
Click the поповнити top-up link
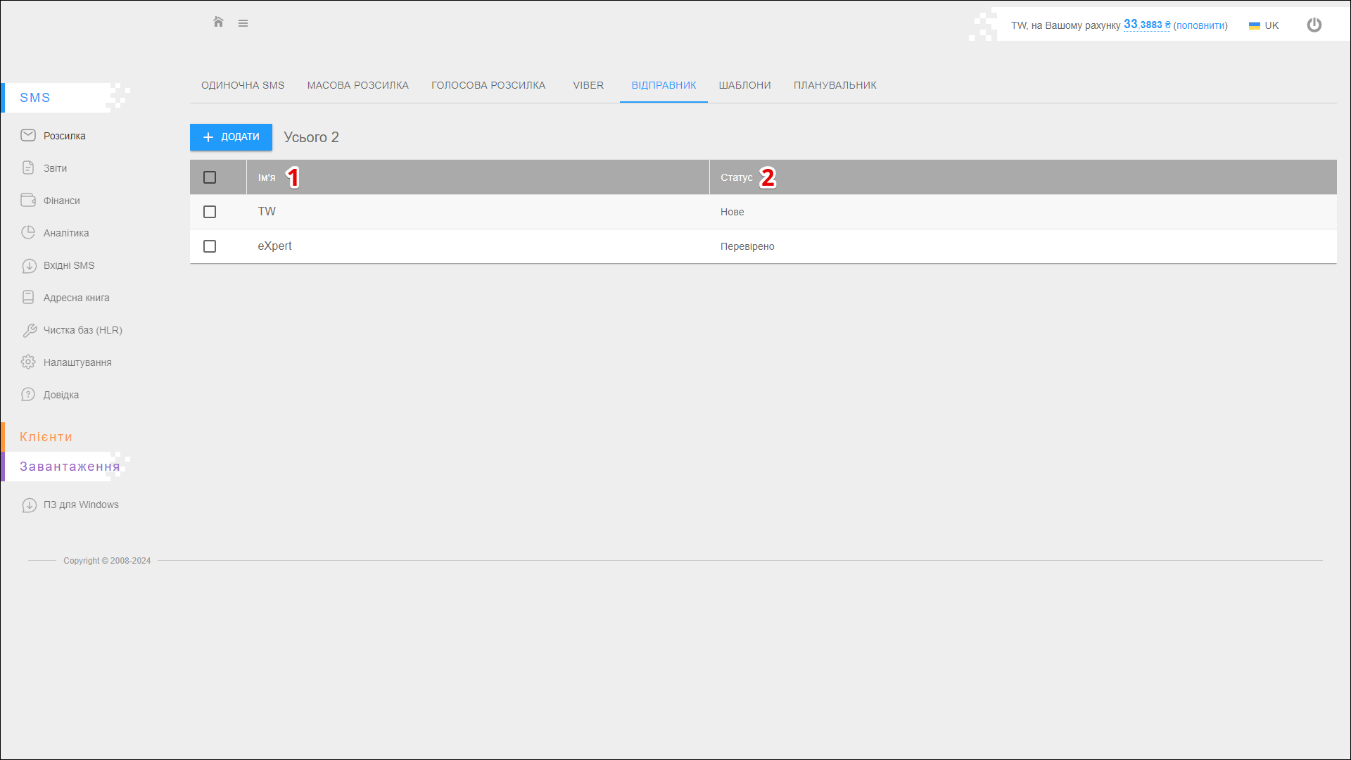pos(1200,25)
